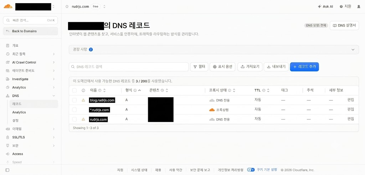
Task: Click the info icon left of the 이름 column
Action: (x=83, y=91)
